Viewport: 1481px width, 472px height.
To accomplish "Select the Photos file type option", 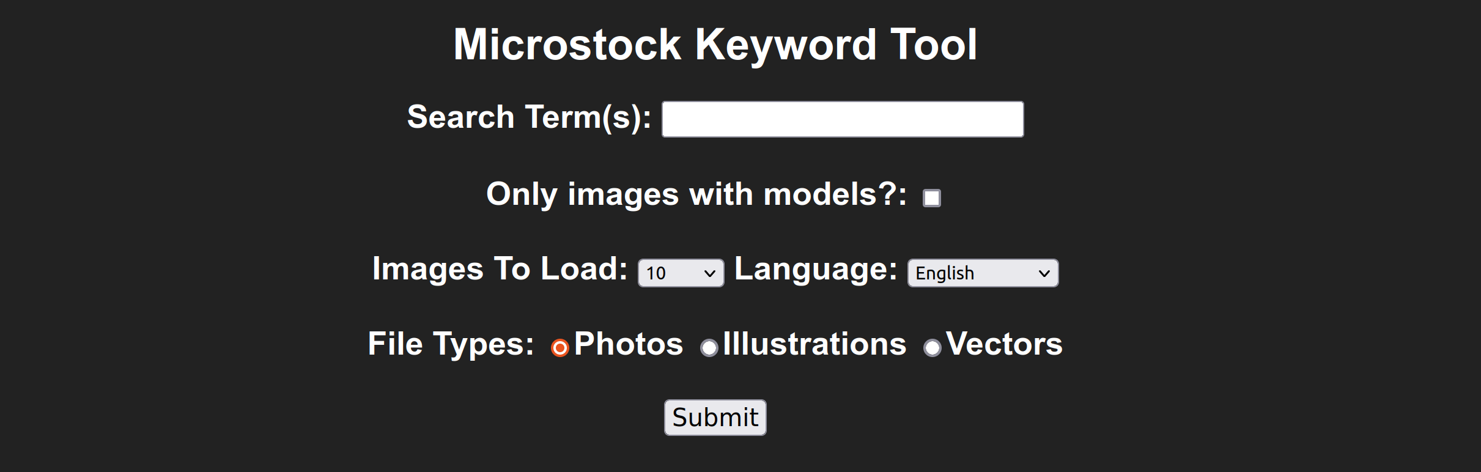I will (x=560, y=347).
